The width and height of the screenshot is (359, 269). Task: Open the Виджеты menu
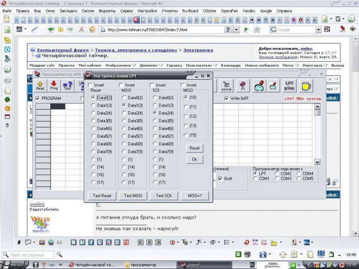tap(107, 11)
